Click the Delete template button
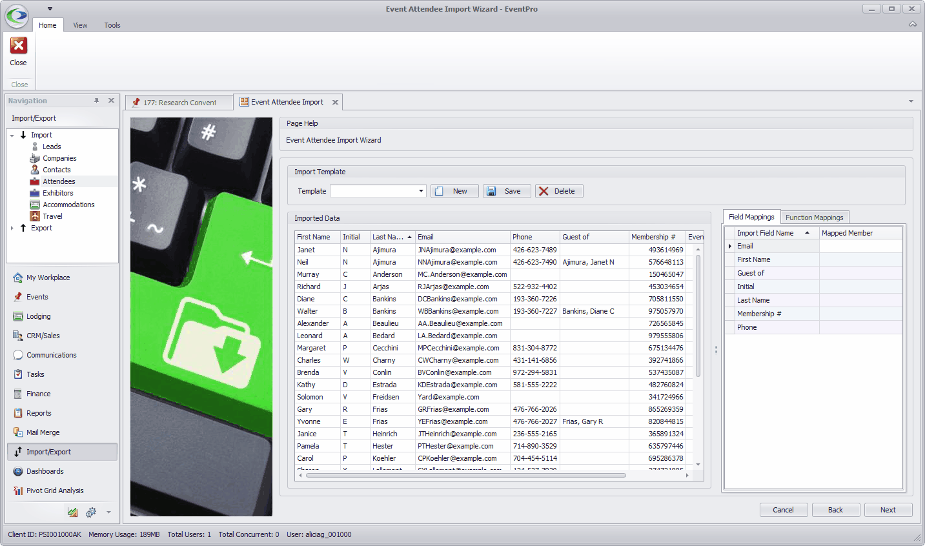925x546 pixels. 559,191
